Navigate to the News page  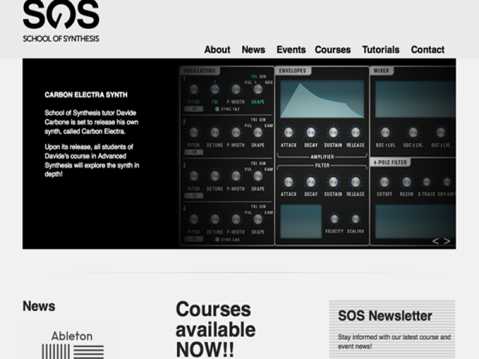(253, 50)
